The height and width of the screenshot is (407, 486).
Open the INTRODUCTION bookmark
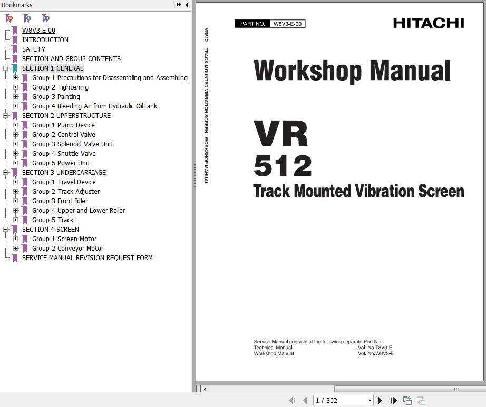point(45,40)
